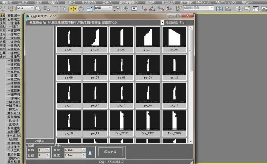The height and width of the screenshot is (164, 267).
Task: Click the Align tool icon
Action: coord(228,8)
